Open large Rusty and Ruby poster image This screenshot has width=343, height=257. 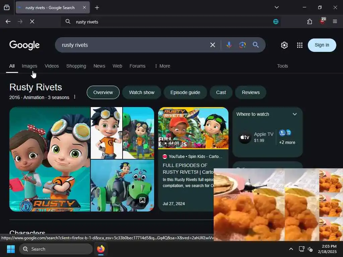(50, 159)
